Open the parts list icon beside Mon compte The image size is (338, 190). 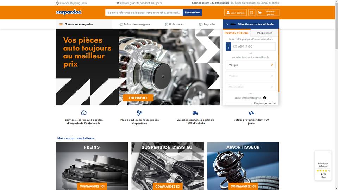(x=251, y=13)
